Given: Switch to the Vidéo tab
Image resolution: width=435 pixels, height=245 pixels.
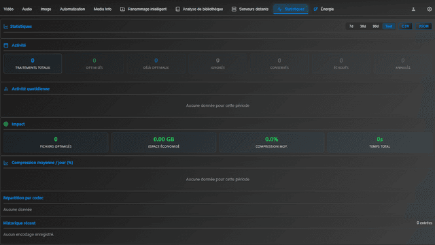Looking at the screenshot, I should pos(9,9).
